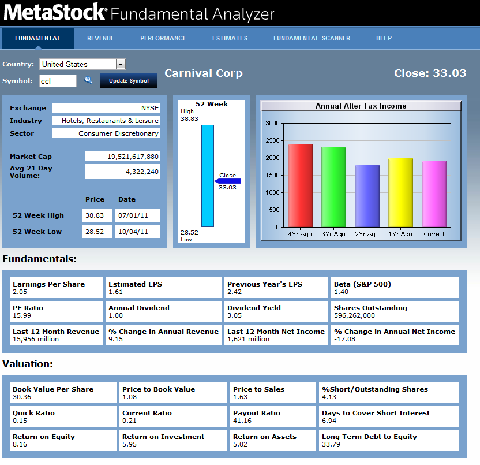This screenshot has width=480, height=465.
Task: Click % Change in Annual Revenue cell
Action: tap(163, 335)
